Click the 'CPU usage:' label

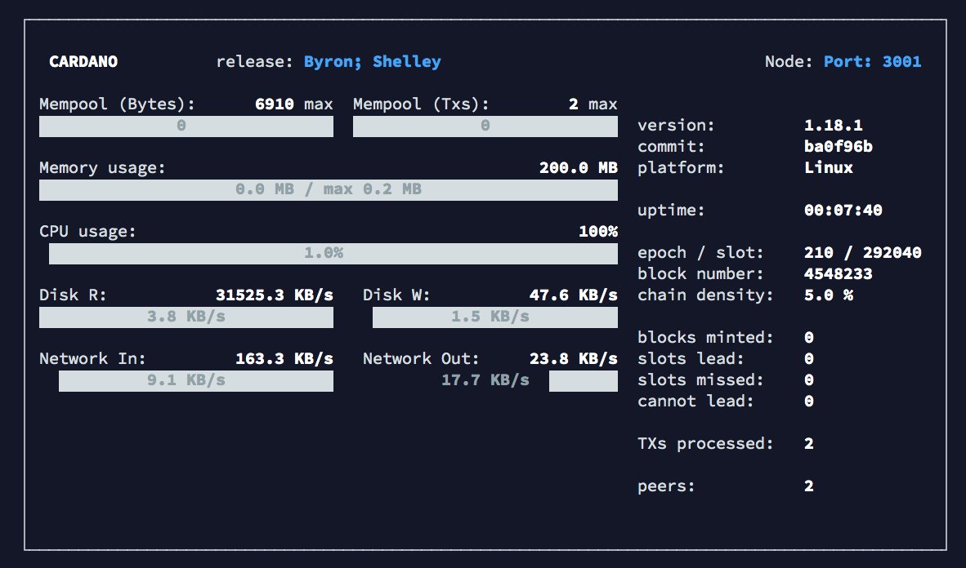[x=87, y=232]
